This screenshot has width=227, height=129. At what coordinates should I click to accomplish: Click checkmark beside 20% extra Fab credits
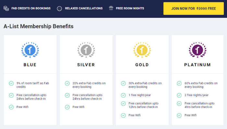(67, 84)
